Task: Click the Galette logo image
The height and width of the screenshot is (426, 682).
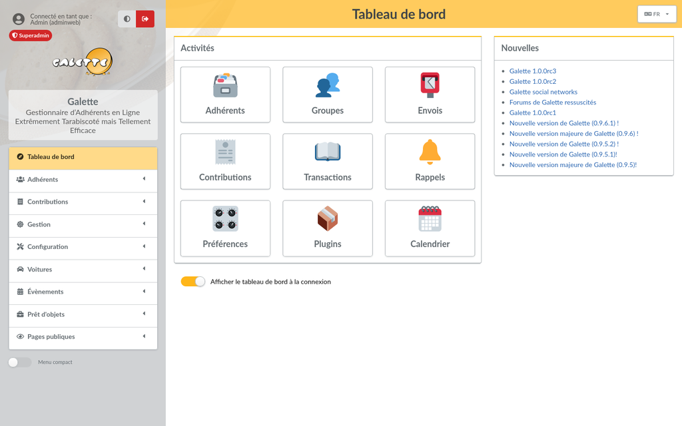Action: 83,63
